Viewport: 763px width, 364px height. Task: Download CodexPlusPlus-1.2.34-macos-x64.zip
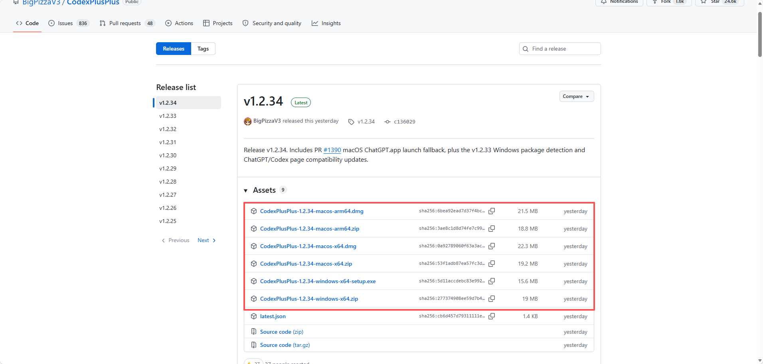(306, 264)
